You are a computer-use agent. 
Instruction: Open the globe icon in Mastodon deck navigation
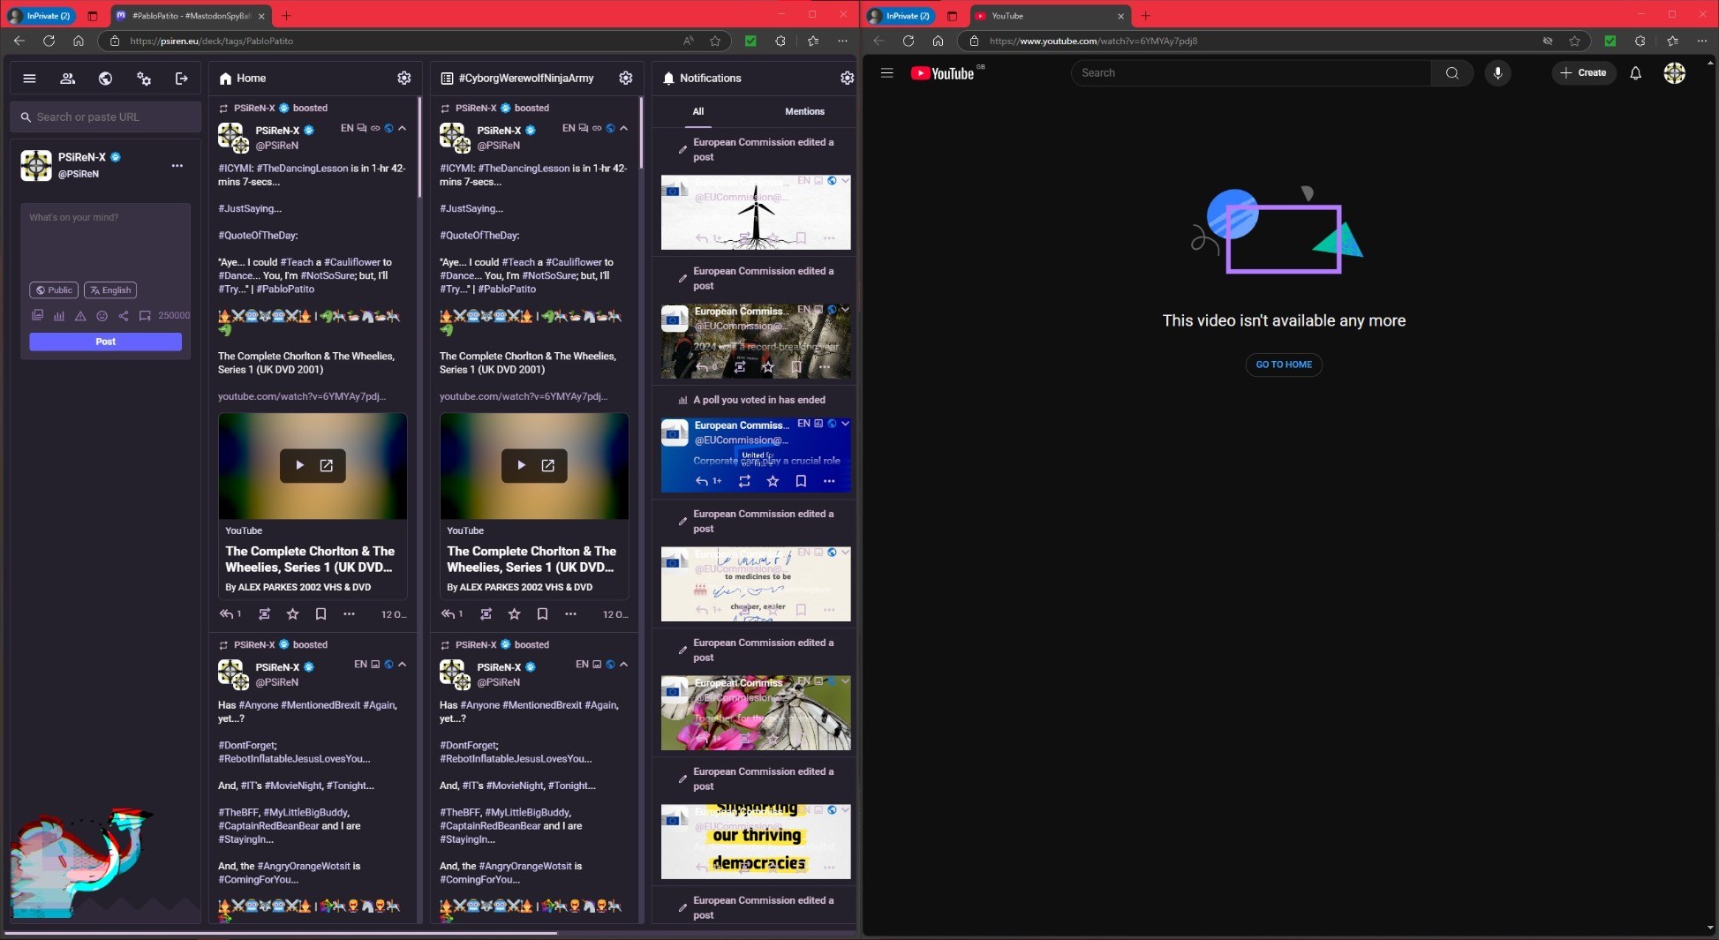(x=105, y=79)
